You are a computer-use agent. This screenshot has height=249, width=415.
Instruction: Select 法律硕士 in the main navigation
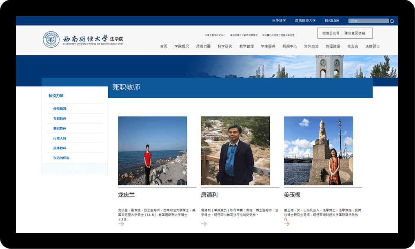372,46
